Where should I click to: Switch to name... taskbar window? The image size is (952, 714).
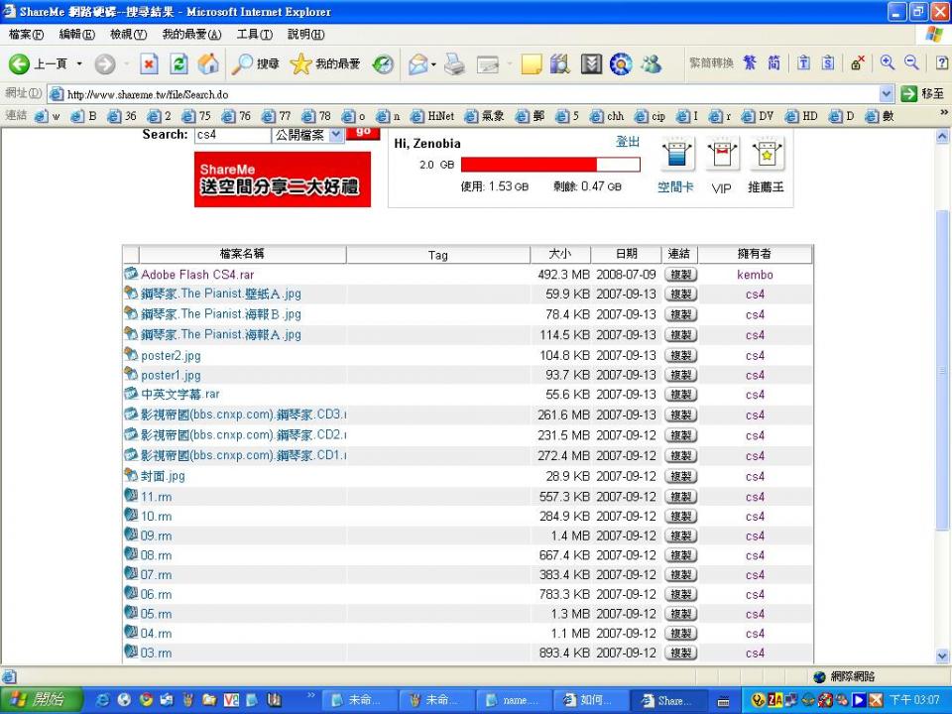(x=515, y=700)
